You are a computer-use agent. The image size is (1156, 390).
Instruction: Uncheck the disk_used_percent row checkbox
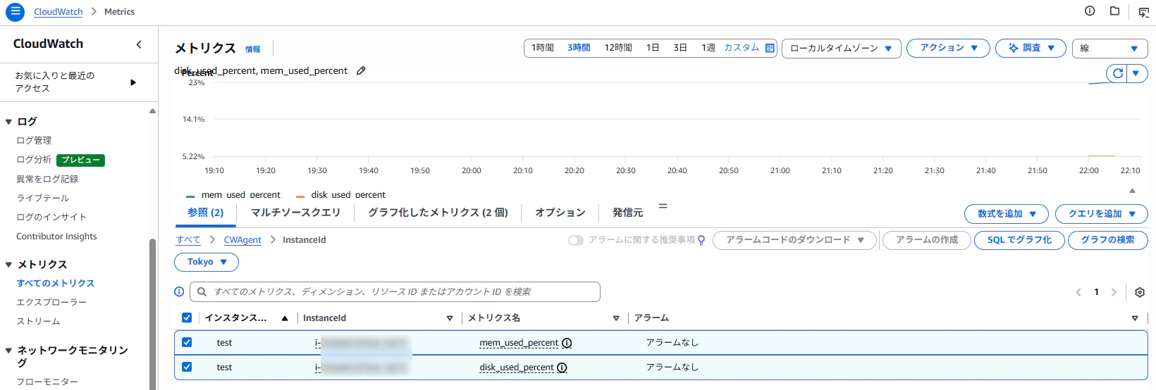[x=187, y=367]
